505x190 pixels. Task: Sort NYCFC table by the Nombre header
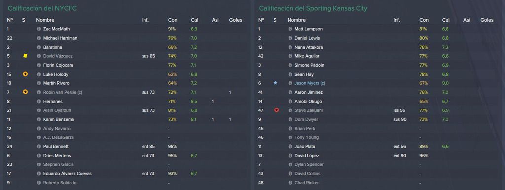45,20
